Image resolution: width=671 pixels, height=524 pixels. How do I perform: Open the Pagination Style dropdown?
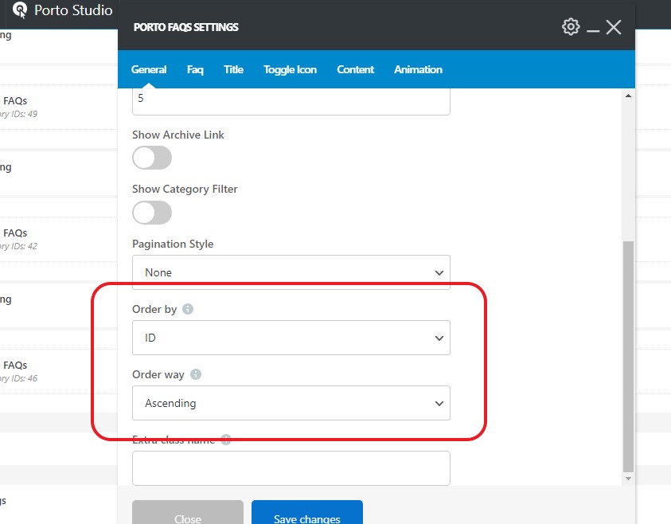tap(291, 272)
